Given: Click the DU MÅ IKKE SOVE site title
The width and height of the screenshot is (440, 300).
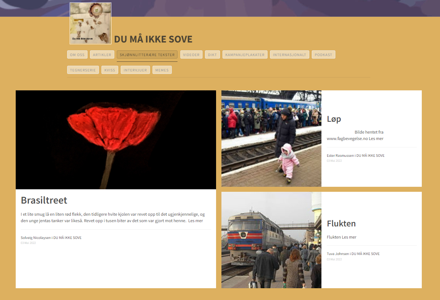Looking at the screenshot, I should [153, 39].
